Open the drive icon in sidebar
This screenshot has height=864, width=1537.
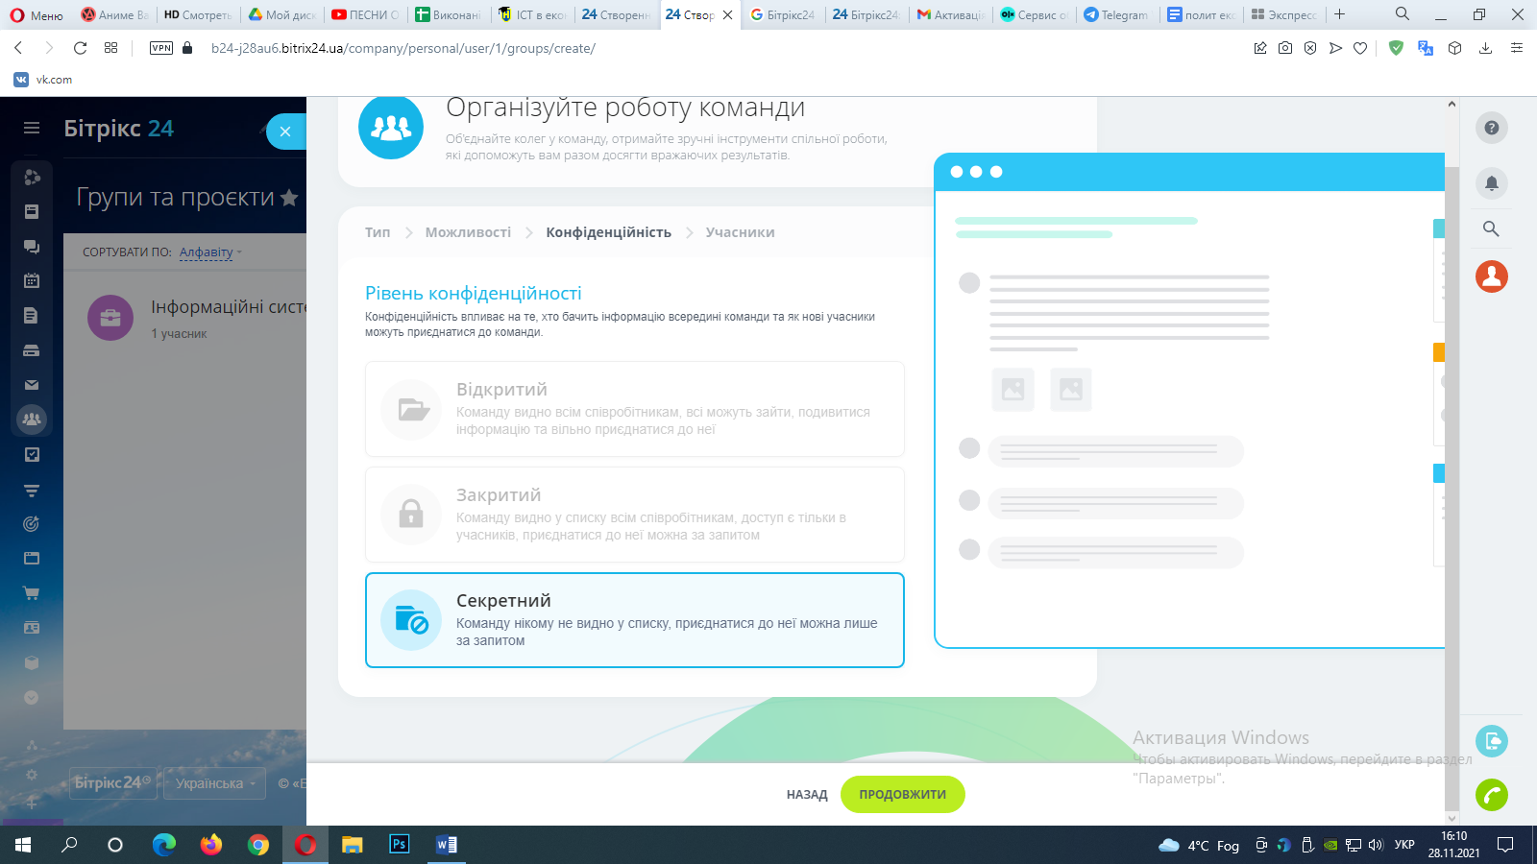tap(32, 350)
